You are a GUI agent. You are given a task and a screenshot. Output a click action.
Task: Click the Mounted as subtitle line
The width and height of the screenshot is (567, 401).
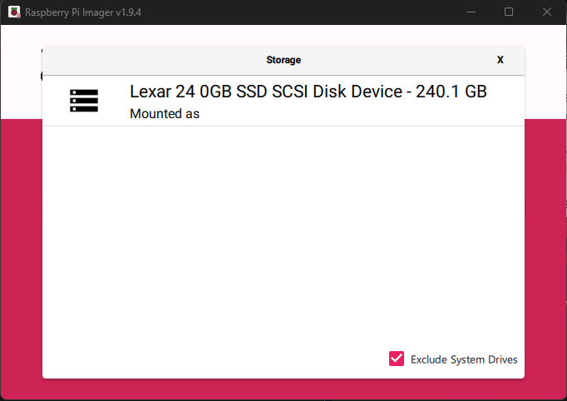pos(165,114)
